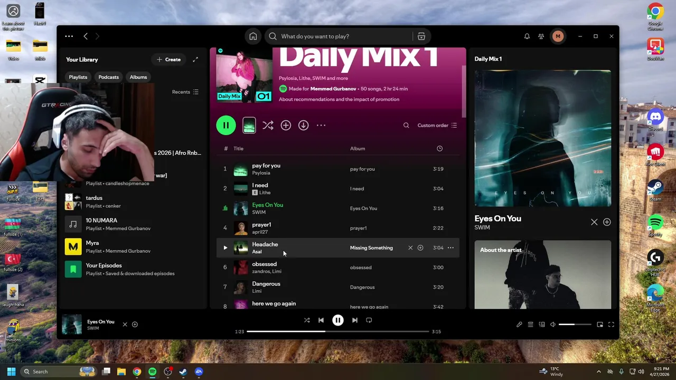Filter library by Podcasts
The image size is (676, 380).
(108, 77)
